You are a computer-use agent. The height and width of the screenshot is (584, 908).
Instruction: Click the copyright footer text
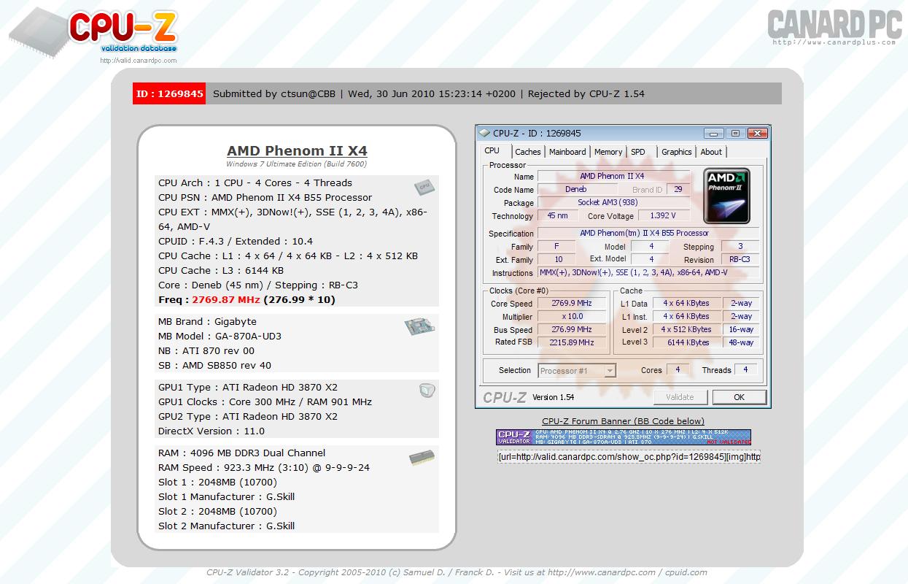point(457,572)
